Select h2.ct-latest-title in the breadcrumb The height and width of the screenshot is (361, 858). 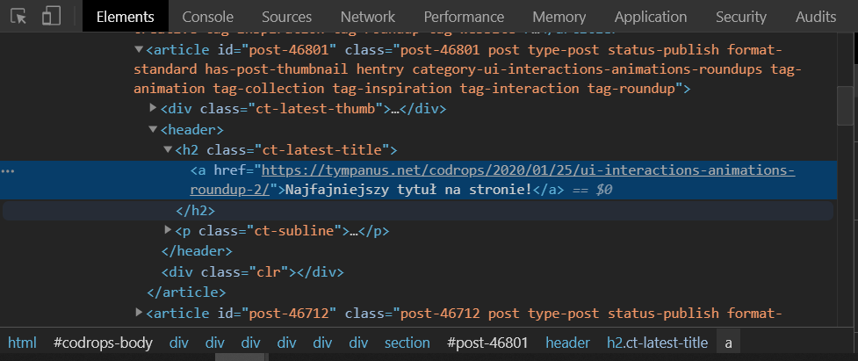coord(657,343)
